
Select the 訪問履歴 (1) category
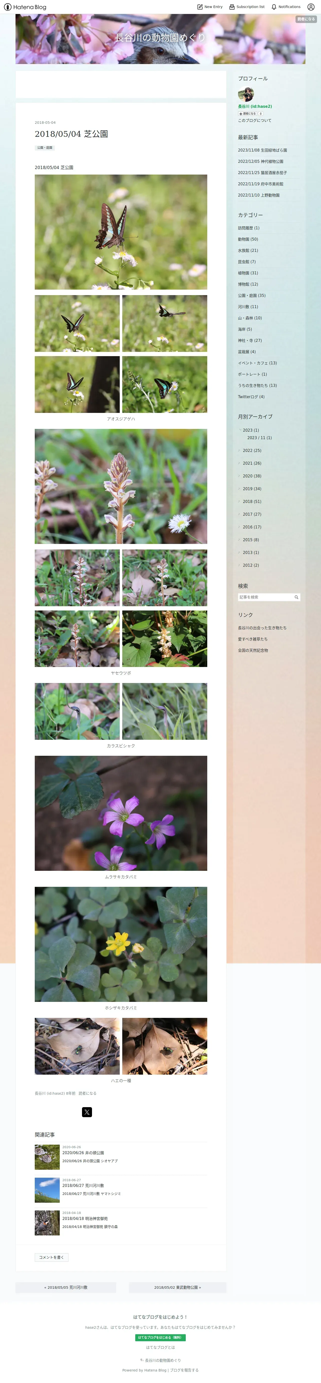point(248,228)
